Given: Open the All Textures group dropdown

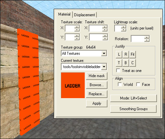Looking at the screenshot, I should click(x=104, y=53).
